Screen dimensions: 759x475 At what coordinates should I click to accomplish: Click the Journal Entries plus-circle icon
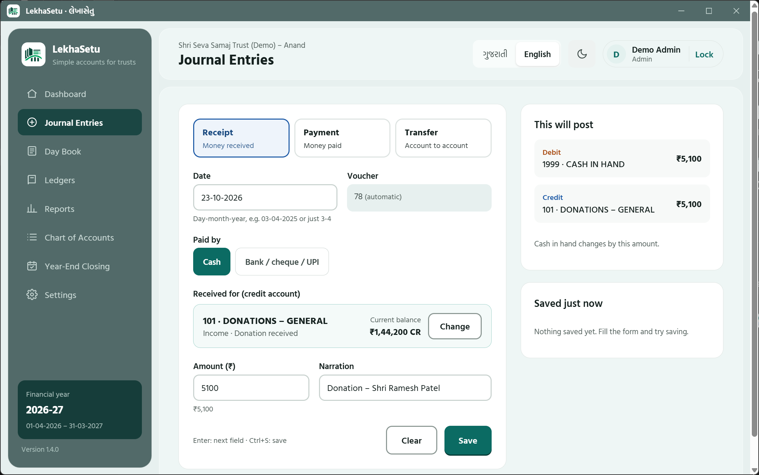click(x=32, y=122)
